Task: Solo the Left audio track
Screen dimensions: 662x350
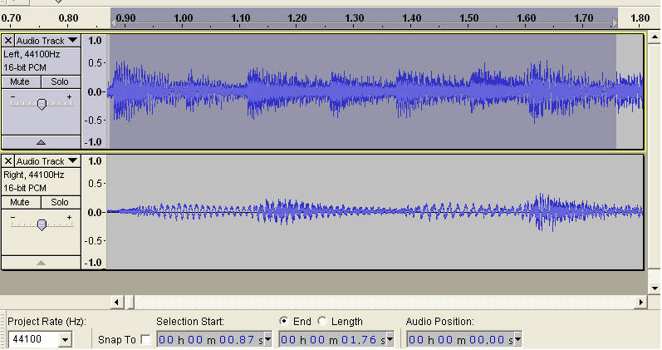Action: (61, 81)
